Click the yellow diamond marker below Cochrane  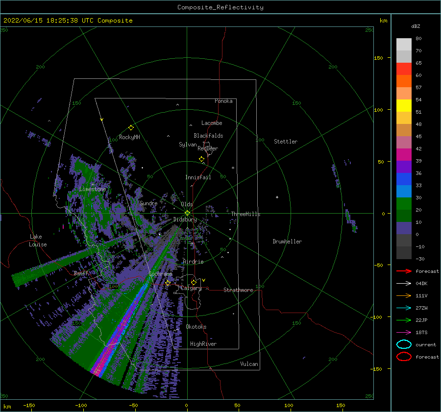click(168, 283)
